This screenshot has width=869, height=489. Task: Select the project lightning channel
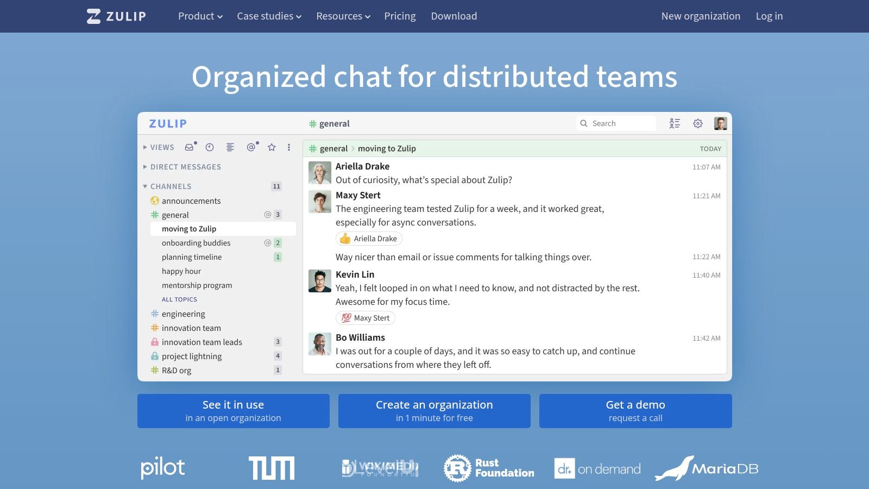click(x=192, y=356)
